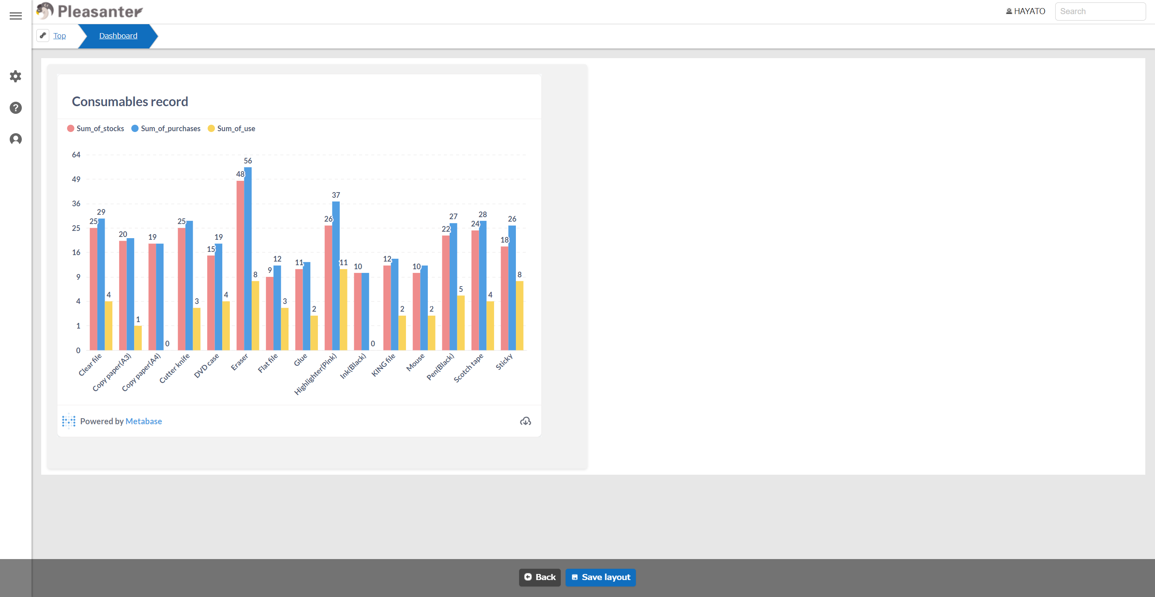Click the Metabase dotted logo icon
Image resolution: width=1155 pixels, height=597 pixels.
pyautogui.click(x=69, y=421)
